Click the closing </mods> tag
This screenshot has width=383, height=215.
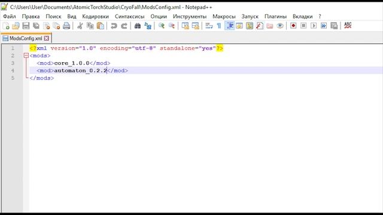[x=42, y=78]
